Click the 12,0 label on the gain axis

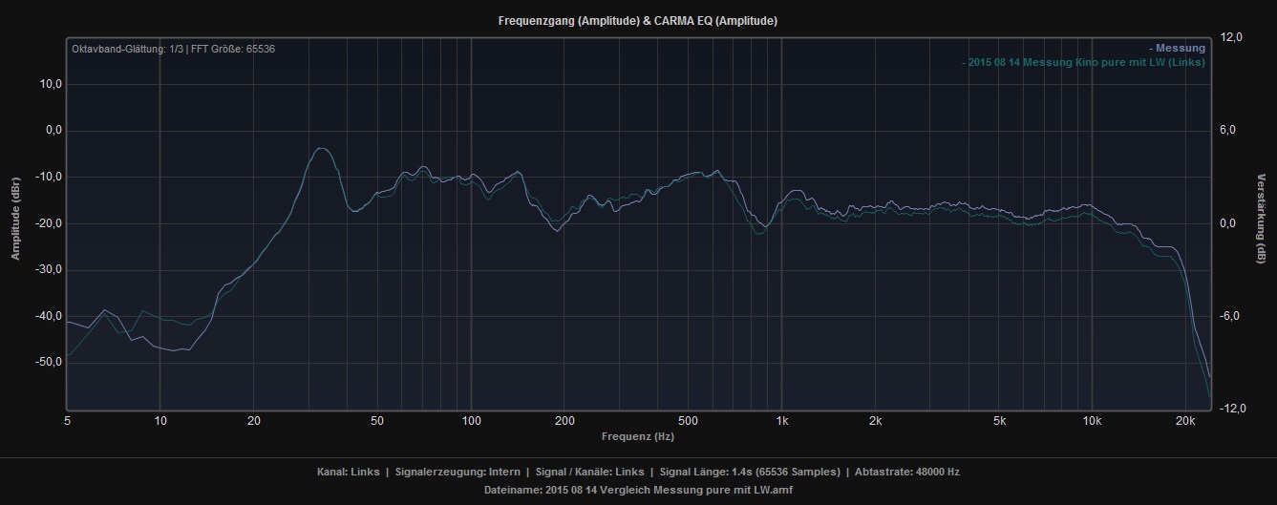[x=1230, y=37]
